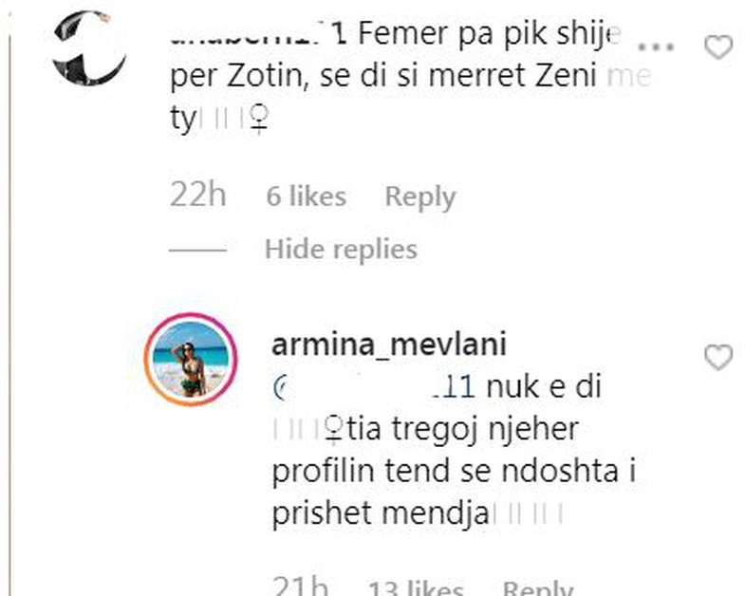Image resolution: width=745 pixels, height=596 pixels.
Task: Open the first commenter's profile picture
Action: point(89,47)
